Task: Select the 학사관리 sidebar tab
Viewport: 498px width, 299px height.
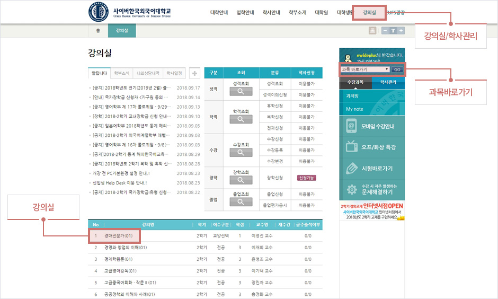Action: [x=388, y=83]
